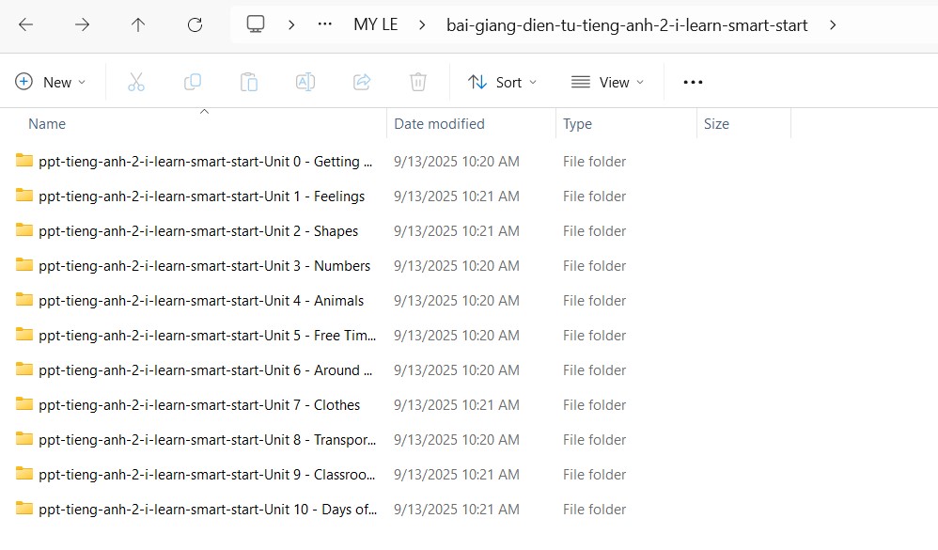Expand hidden breadcrumb path ellipsis

(325, 25)
